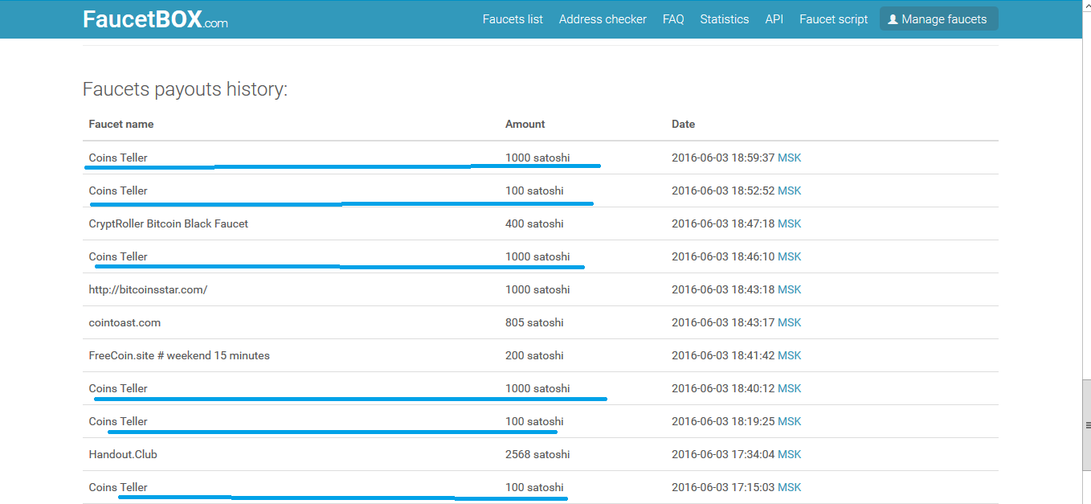Click the Manage faucets button

[938, 19]
